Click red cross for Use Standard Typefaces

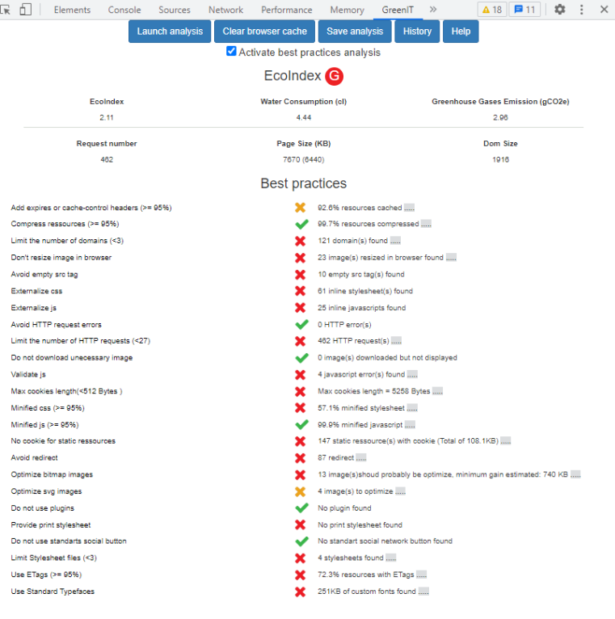(301, 592)
